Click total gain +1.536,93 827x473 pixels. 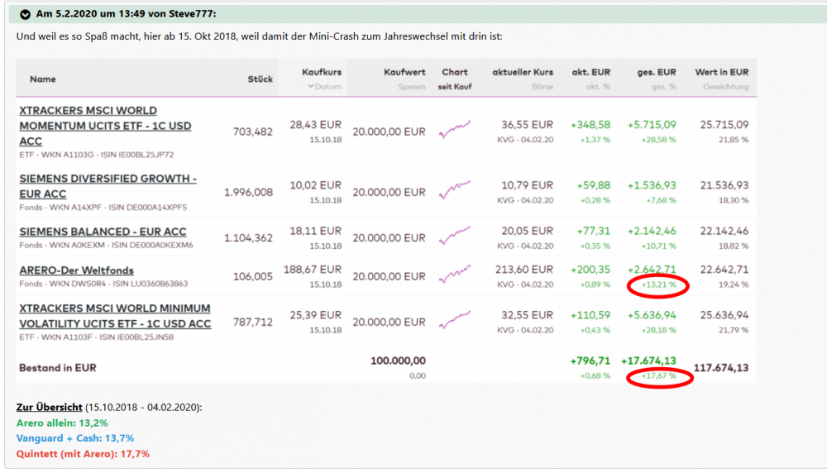(652, 185)
